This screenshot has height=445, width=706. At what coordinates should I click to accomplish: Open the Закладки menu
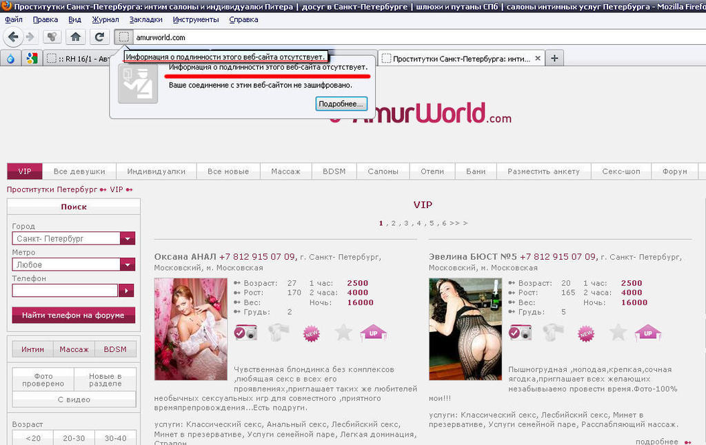(145, 19)
